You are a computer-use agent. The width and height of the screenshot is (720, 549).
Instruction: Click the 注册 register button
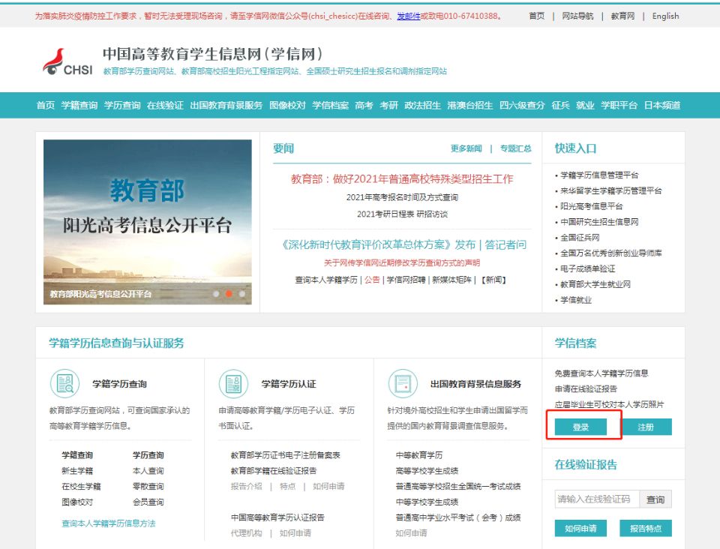point(646,427)
